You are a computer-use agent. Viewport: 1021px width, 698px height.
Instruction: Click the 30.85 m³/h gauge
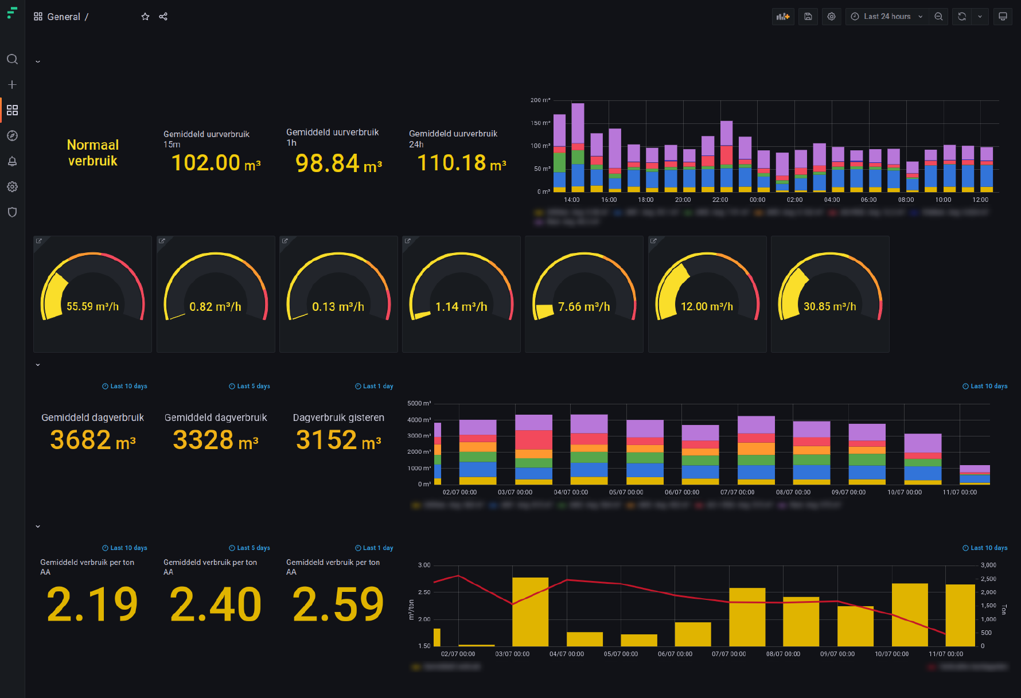point(830,287)
